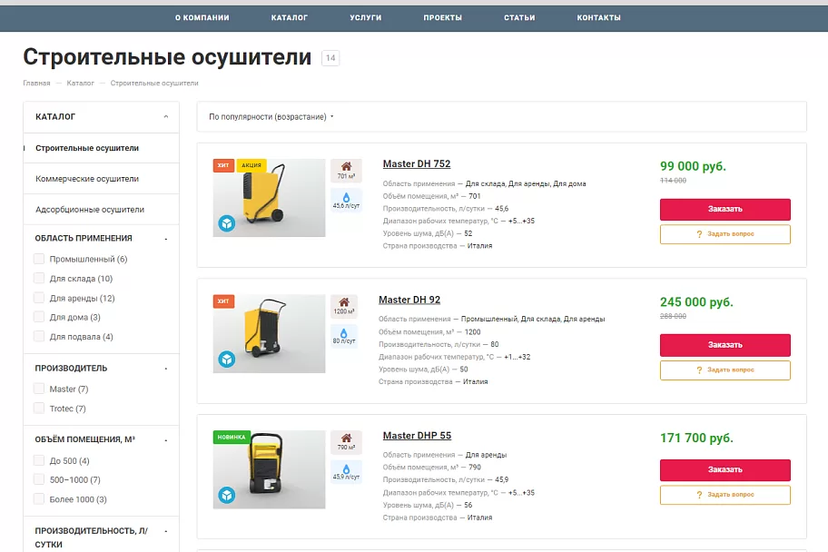Go to Главная in the breadcrumbs

[36, 83]
